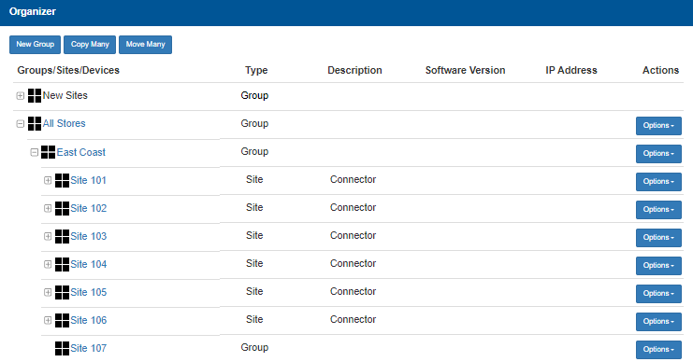The height and width of the screenshot is (362, 693).
Task: Click the site icon beside Site 104
Action: point(62,264)
